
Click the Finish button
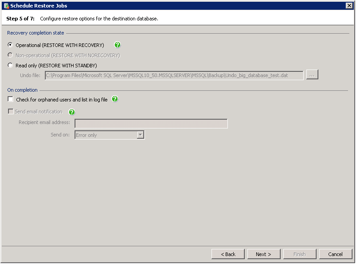tap(300, 254)
